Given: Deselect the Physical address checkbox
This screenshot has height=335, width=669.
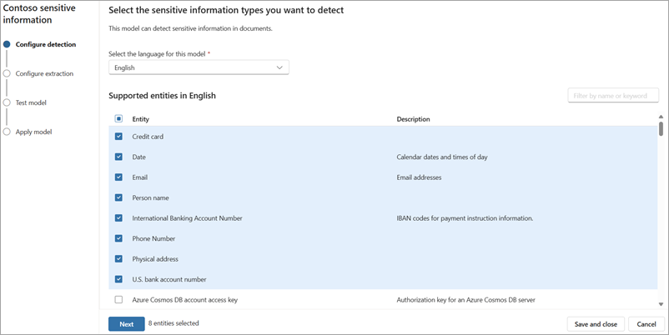Looking at the screenshot, I should pos(118,258).
